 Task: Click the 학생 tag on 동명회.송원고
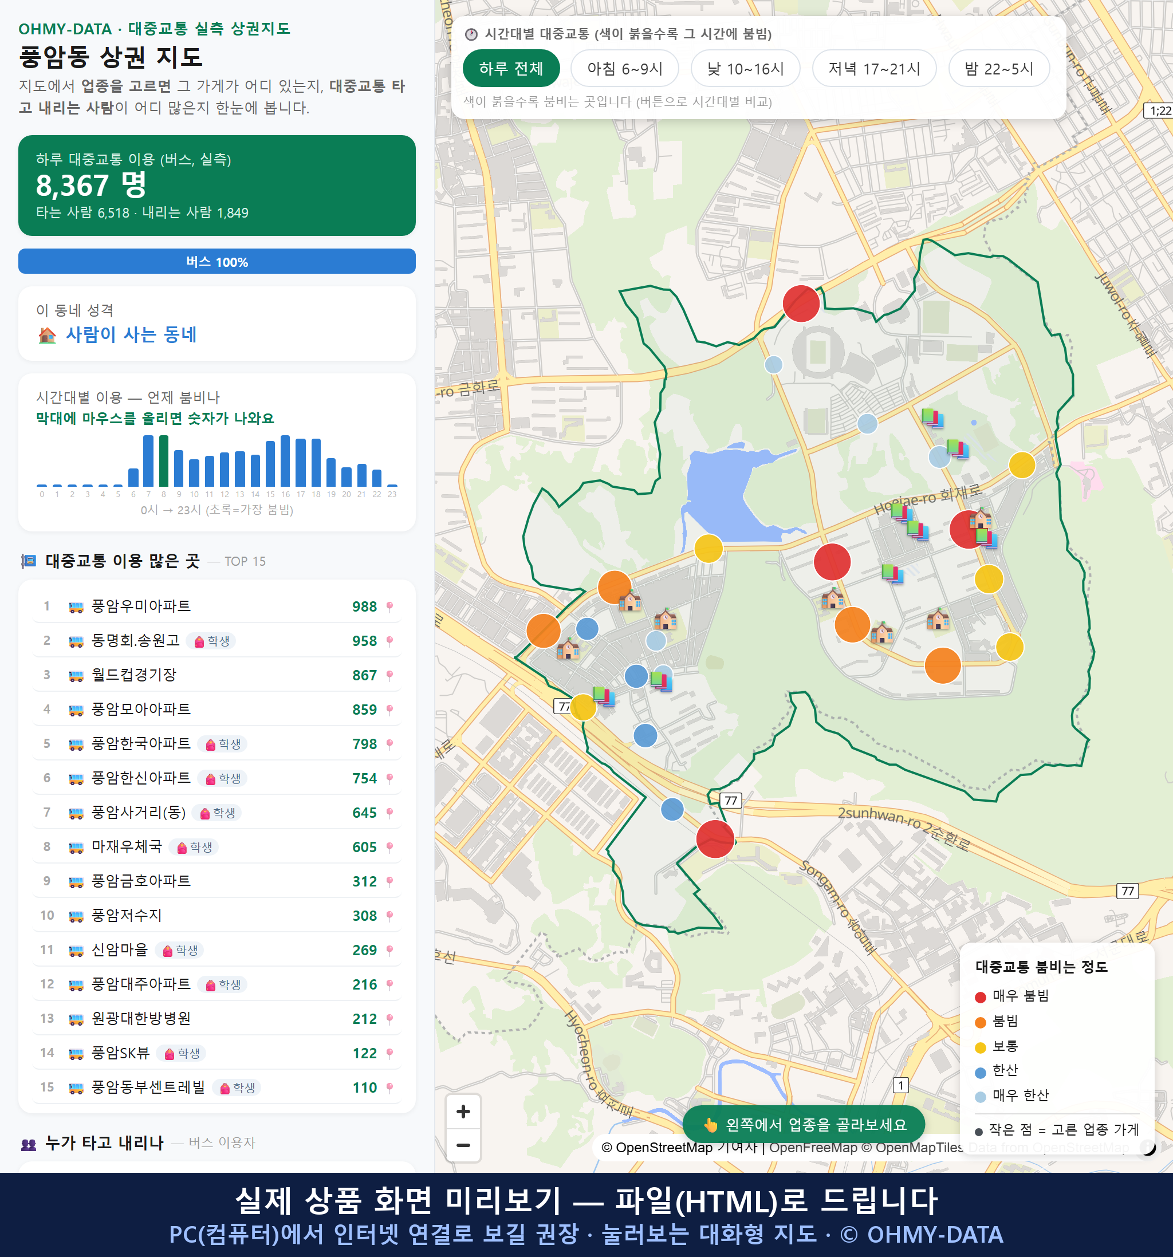pyautogui.click(x=211, y=640)
